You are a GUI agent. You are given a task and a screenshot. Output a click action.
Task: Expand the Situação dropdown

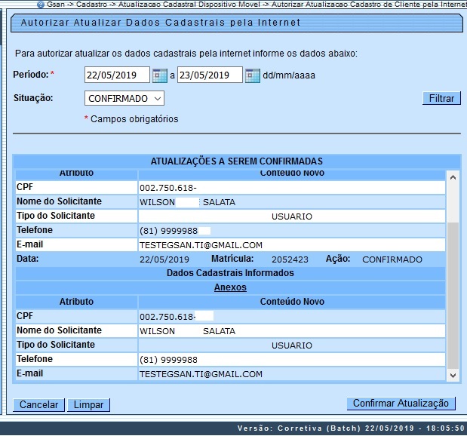[124, 98]
